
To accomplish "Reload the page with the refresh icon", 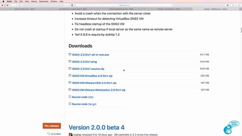I will point(173,5).
